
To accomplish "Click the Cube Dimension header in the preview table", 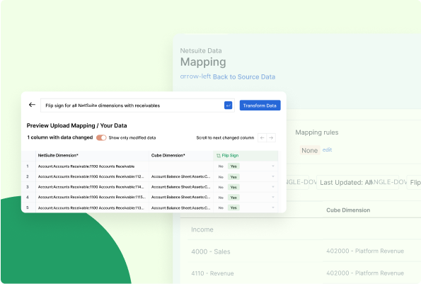I will point(181,156).
